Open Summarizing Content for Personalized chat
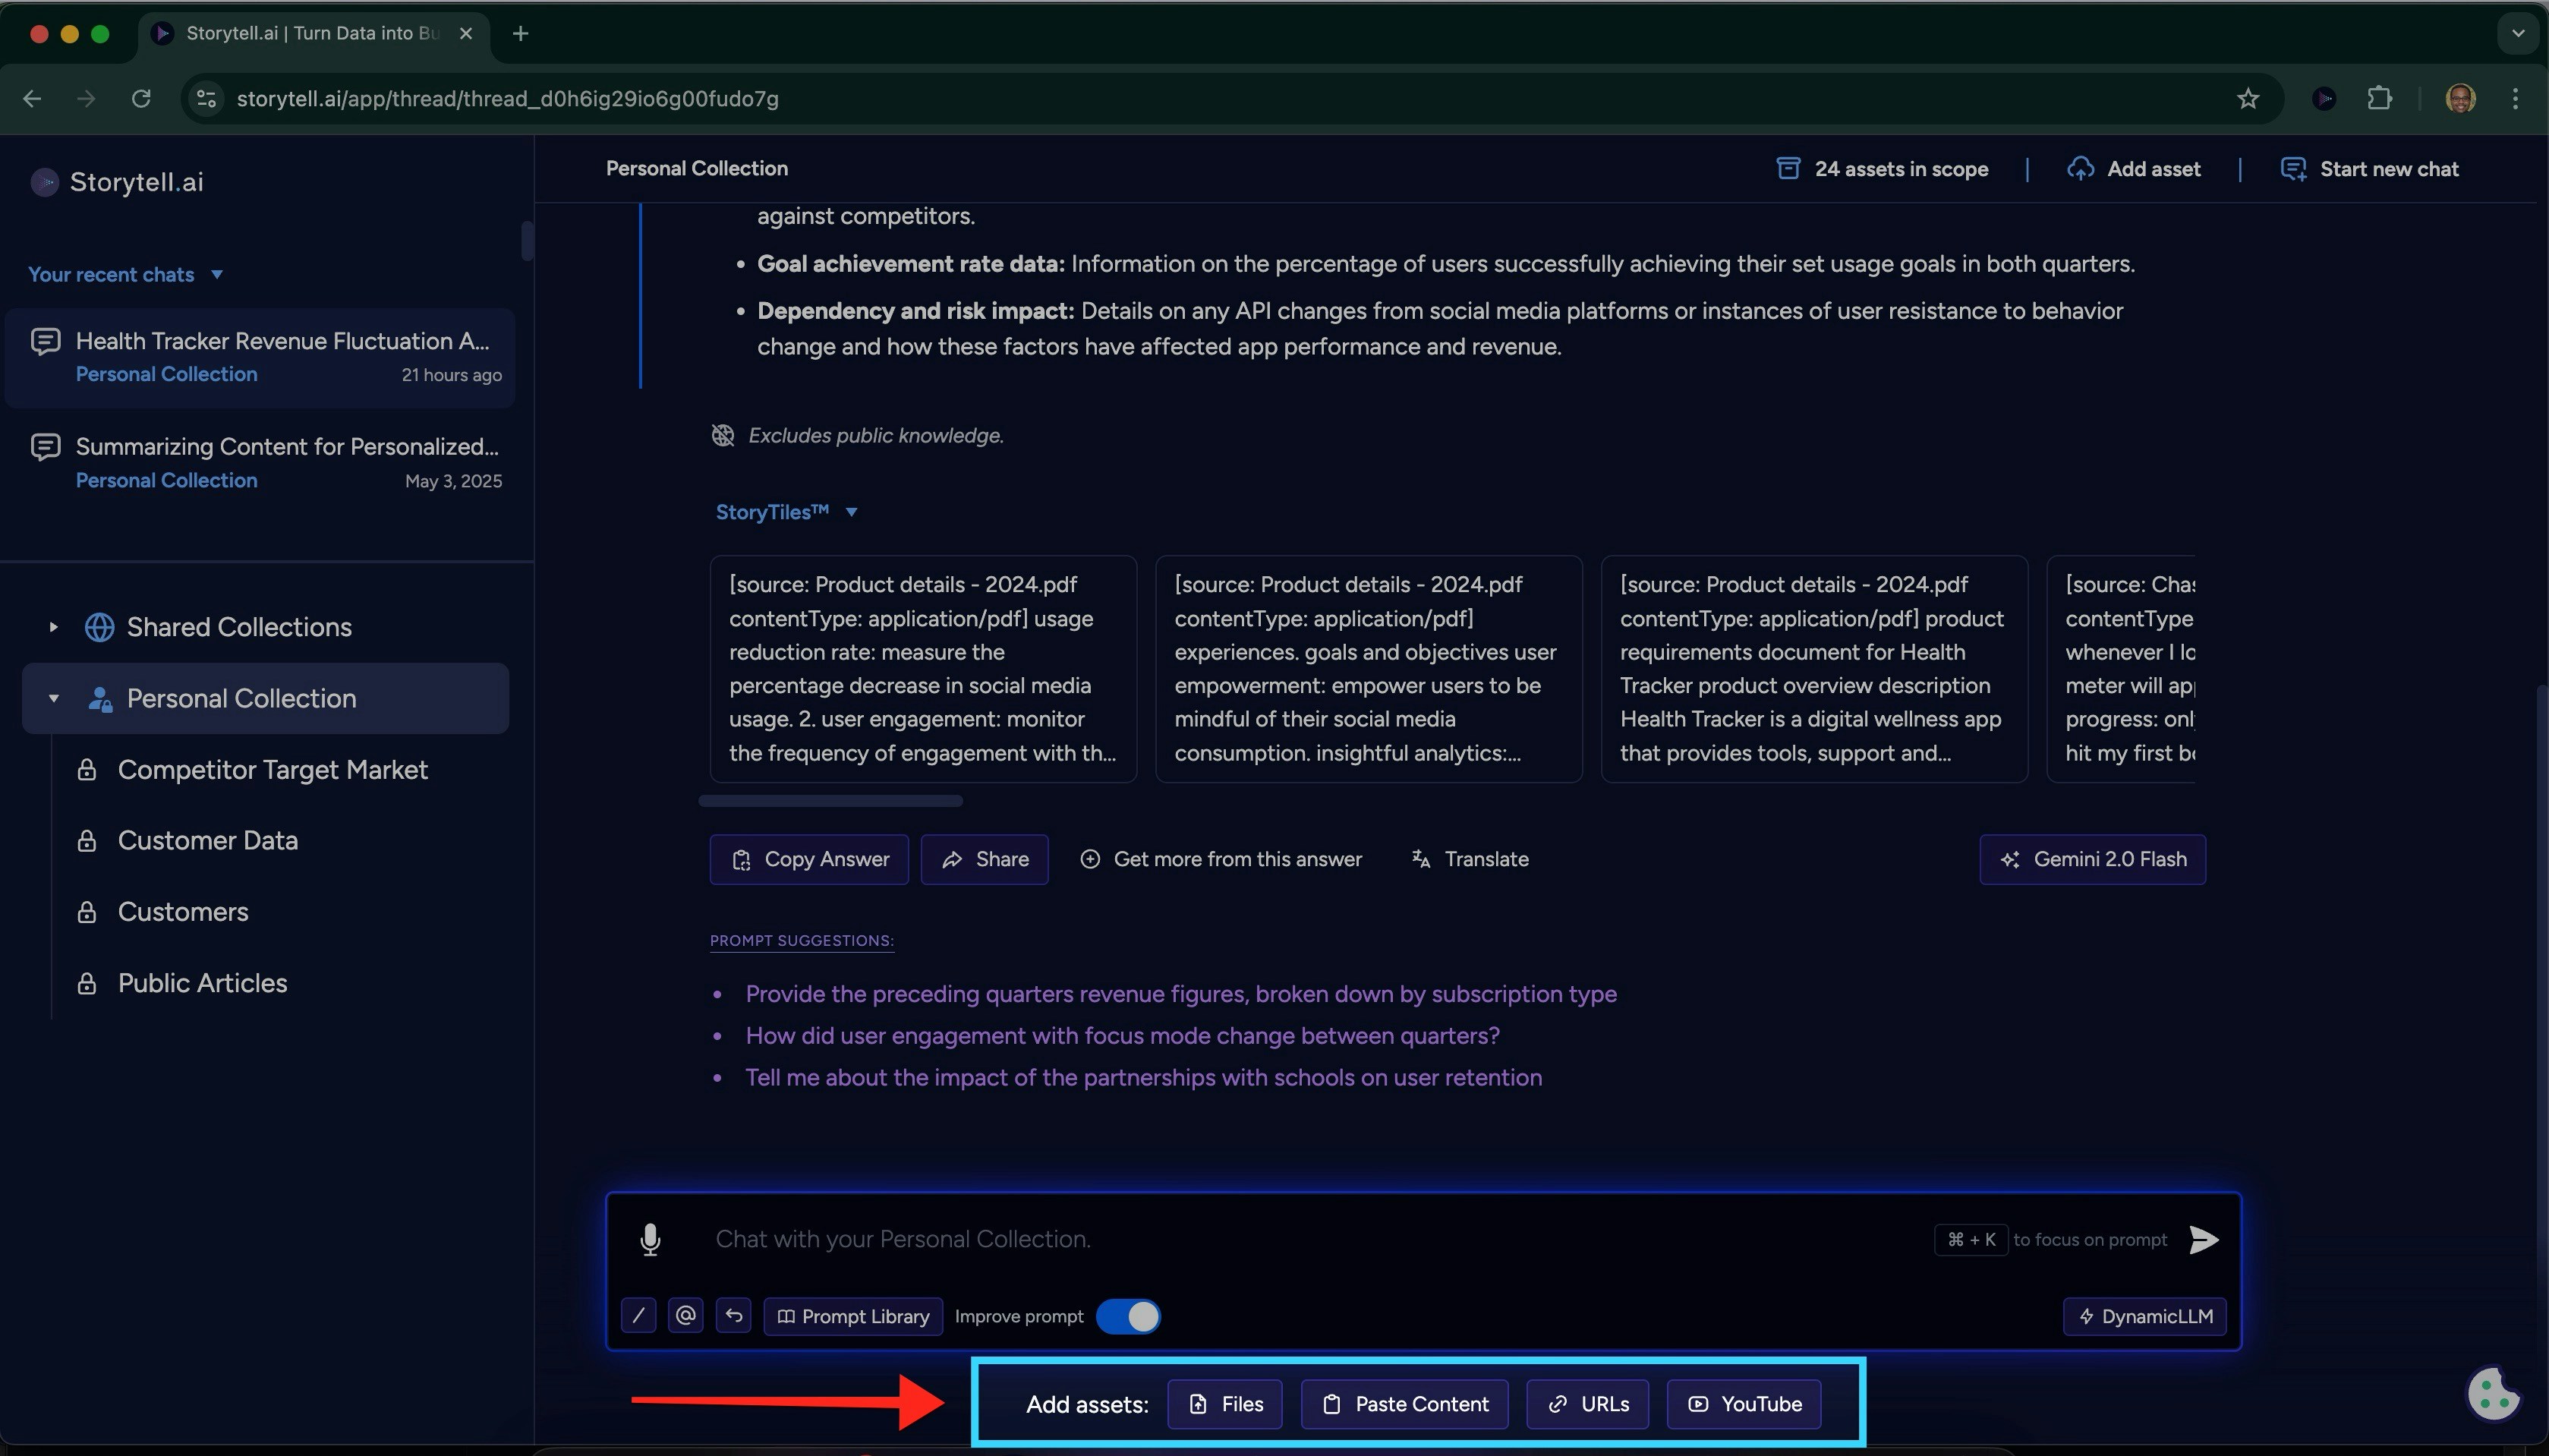This screenshot has width=2549, height=1456. tap(287, 446)
